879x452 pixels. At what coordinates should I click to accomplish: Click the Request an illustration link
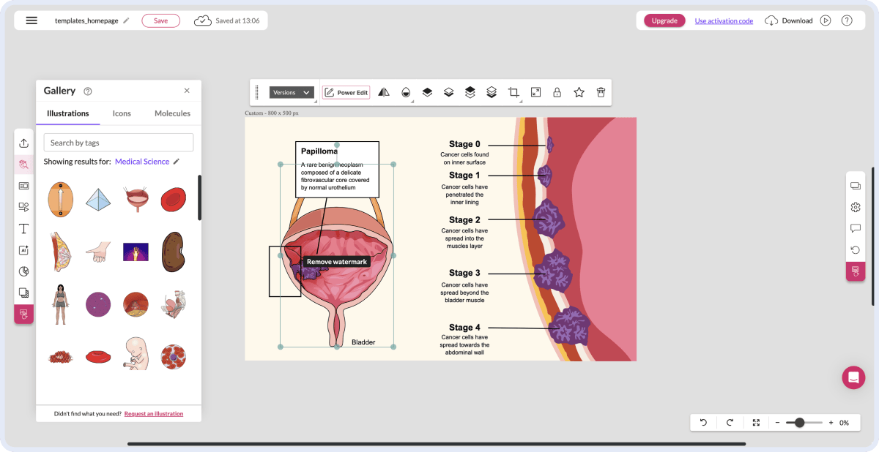[154, 414]
